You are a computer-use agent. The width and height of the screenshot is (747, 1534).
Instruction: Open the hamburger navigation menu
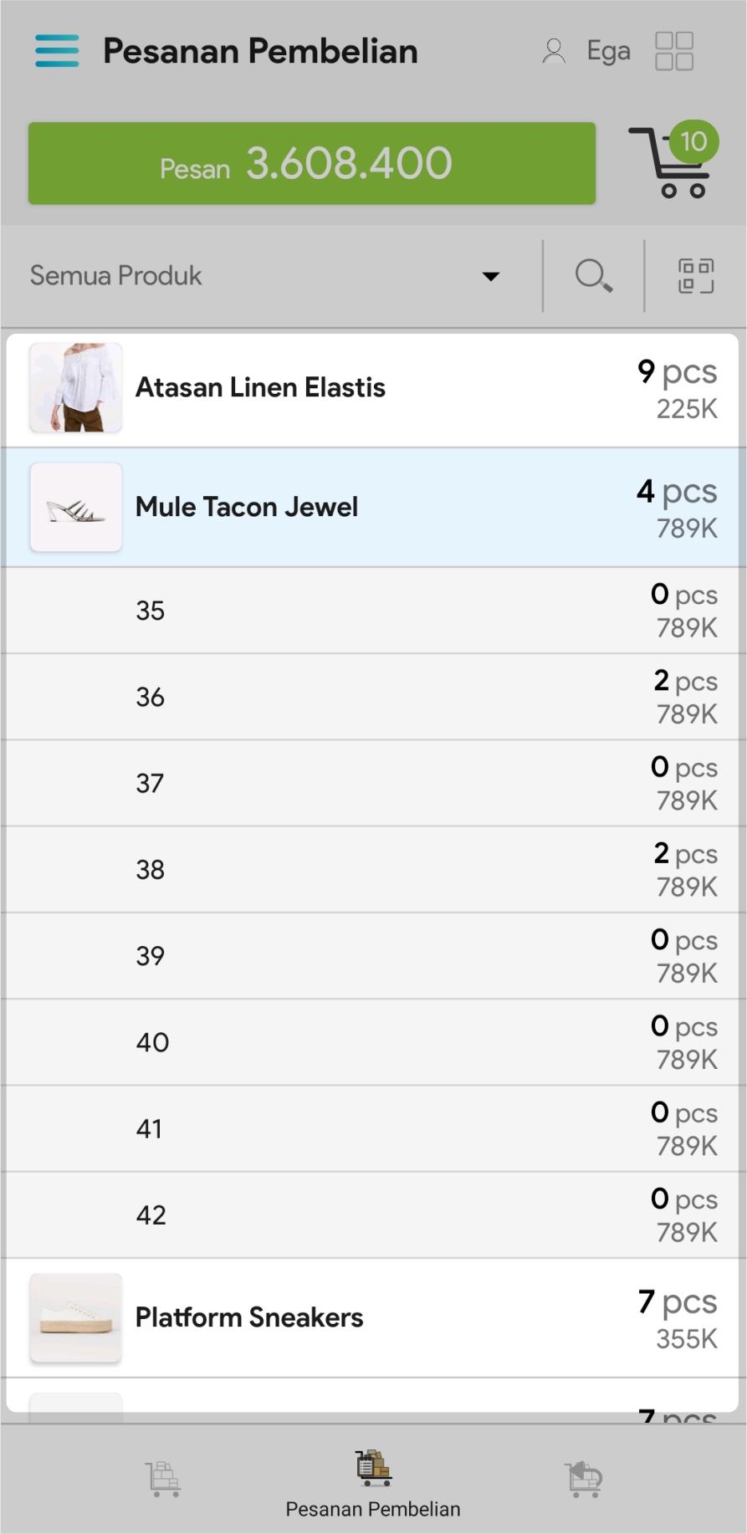point(57,51)
